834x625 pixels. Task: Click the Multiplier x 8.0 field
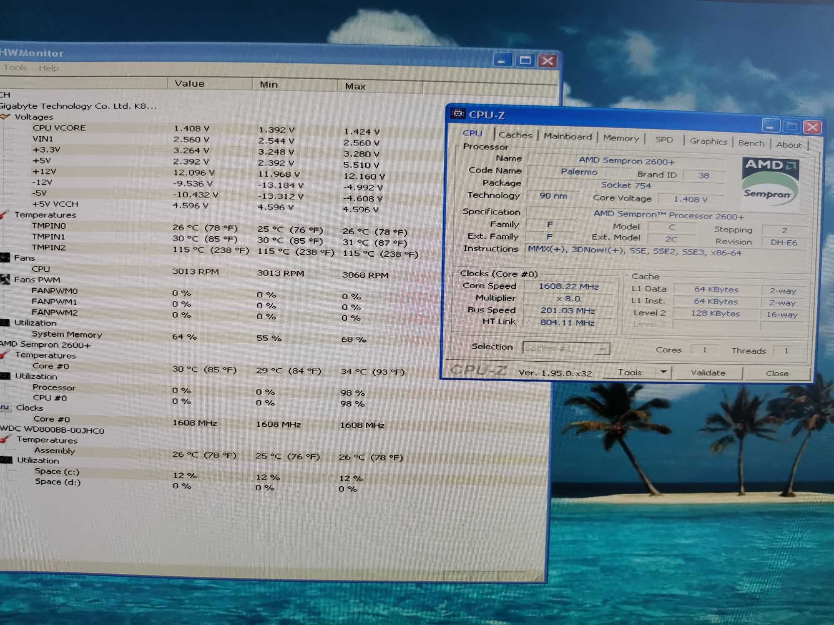(x=568, y=298)
